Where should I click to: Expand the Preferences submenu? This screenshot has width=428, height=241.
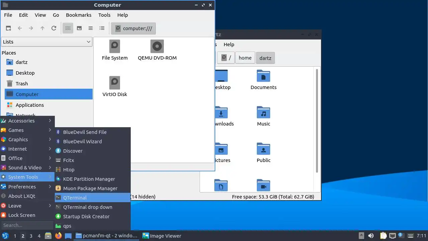click(x=27, y=187)
